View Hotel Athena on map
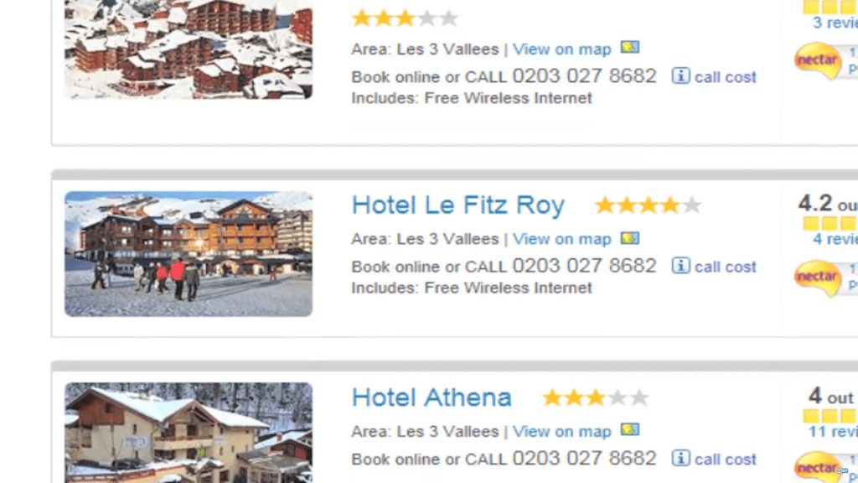The image size is (858, 483). (562, 432)
